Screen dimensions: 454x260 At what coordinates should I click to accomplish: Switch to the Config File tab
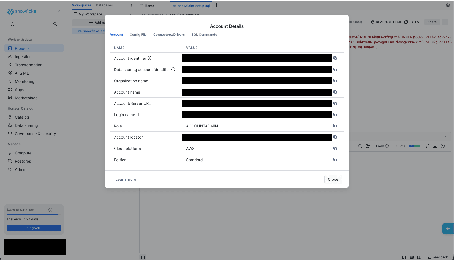pos(138,35)
